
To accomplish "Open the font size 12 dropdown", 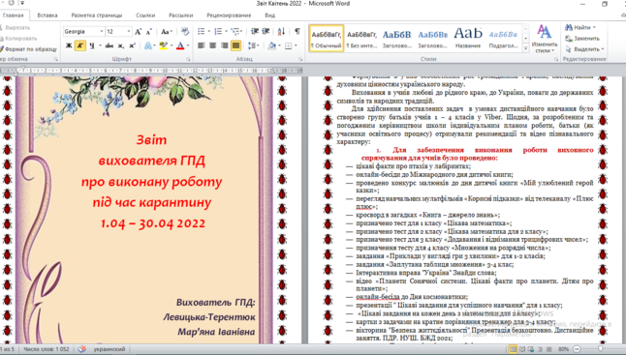I will tap(129, 32).
